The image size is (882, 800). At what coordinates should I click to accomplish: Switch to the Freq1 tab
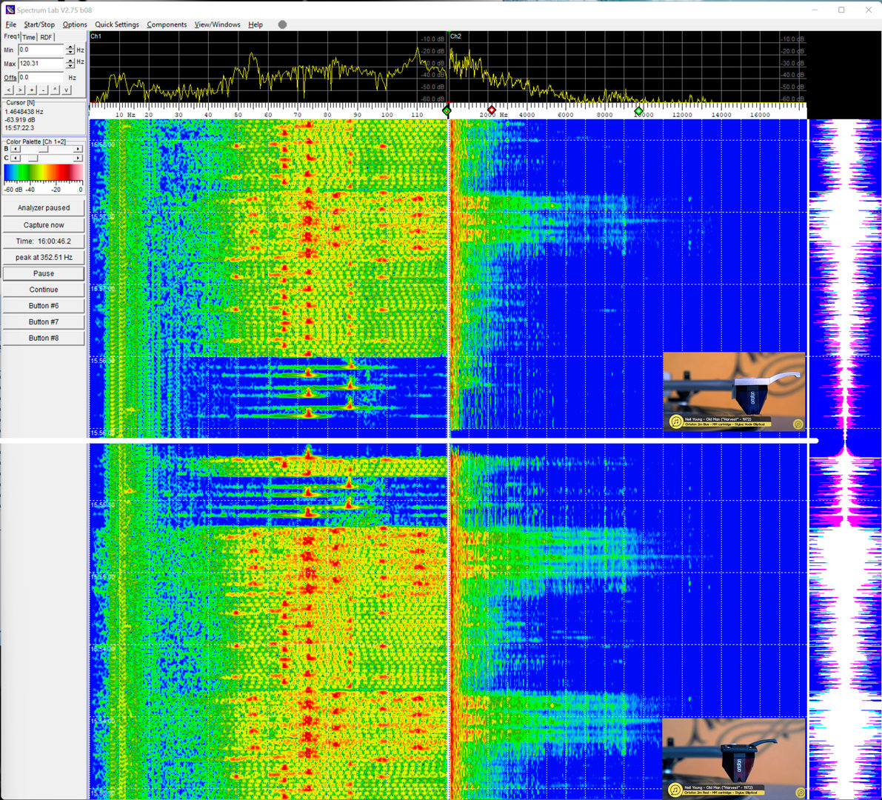[x=12, y=36]
